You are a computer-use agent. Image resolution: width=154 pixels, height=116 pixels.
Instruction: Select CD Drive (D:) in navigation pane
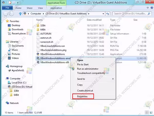click(22, 87)
